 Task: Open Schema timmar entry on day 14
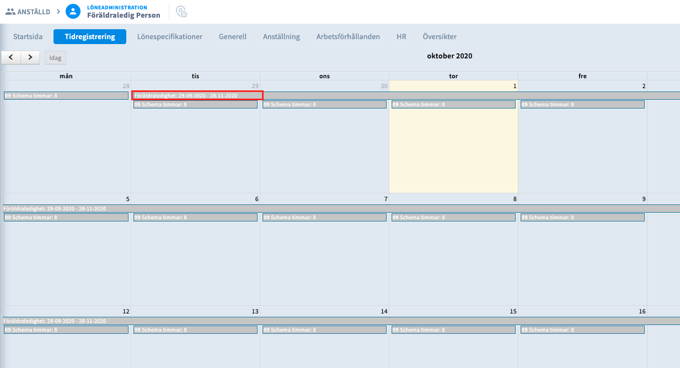(x=324, y=329)
